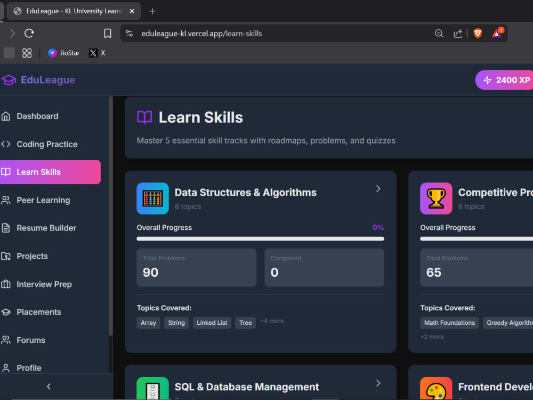Select the Greedy Algorithm topic tag

point(508,323)
